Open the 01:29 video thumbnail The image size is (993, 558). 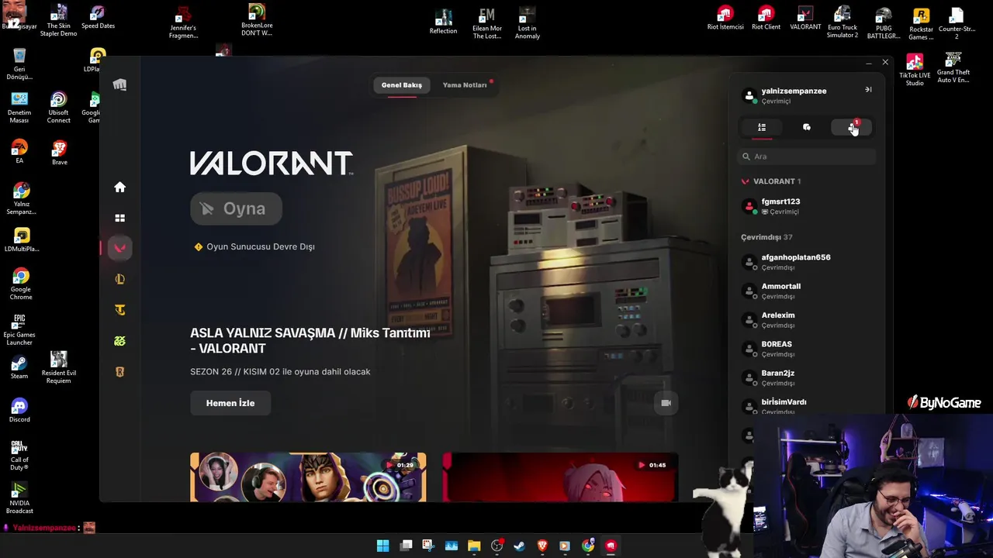click(x=308, y=477)
